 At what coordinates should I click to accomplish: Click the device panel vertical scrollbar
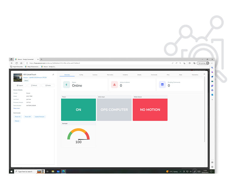(205, 109)
